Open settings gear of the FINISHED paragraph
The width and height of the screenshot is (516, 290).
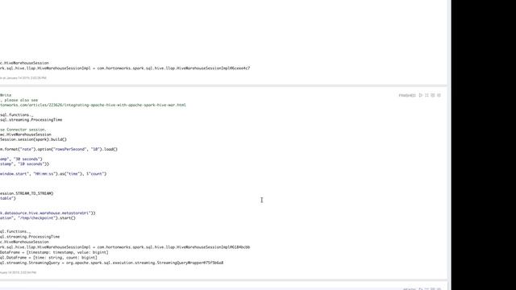coord(439,95)
